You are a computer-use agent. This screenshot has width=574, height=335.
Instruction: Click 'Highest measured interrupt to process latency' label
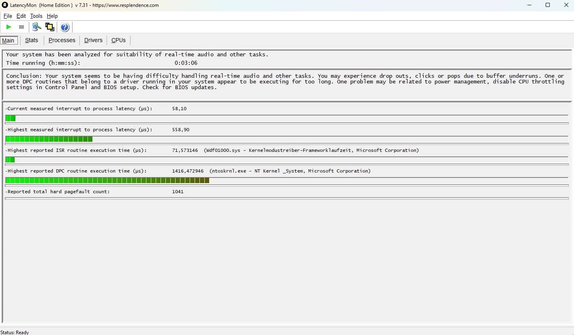pyautogui.click(x=80, y=130)
